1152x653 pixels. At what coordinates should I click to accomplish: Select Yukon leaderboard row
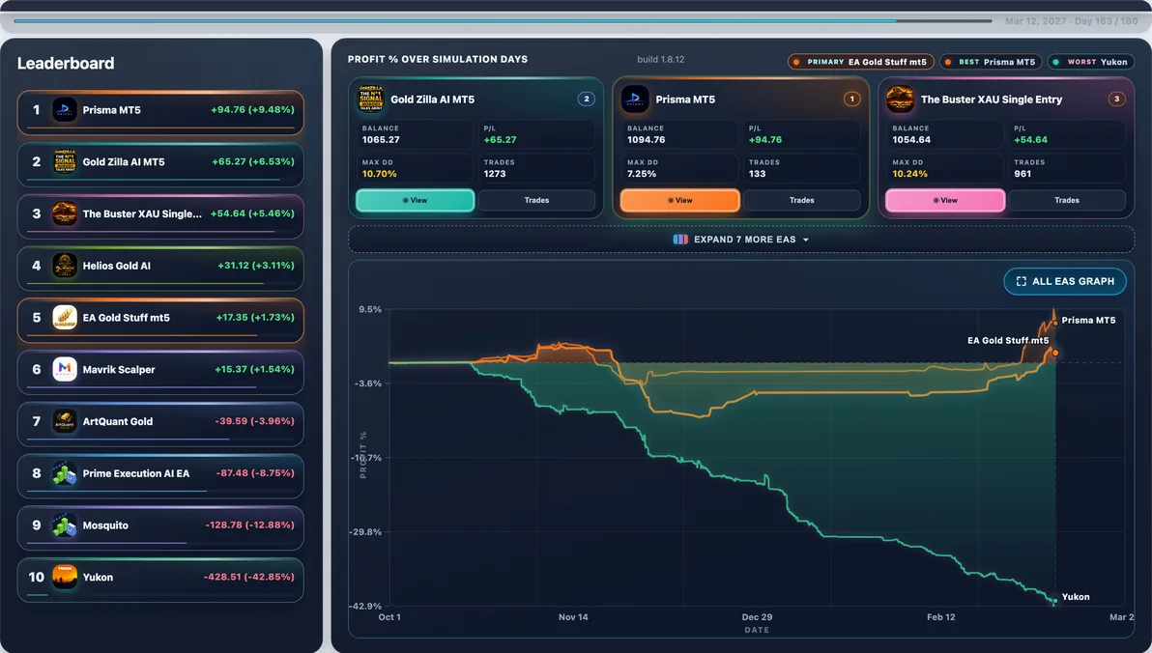pyautogui.click(x=160, y=581)
